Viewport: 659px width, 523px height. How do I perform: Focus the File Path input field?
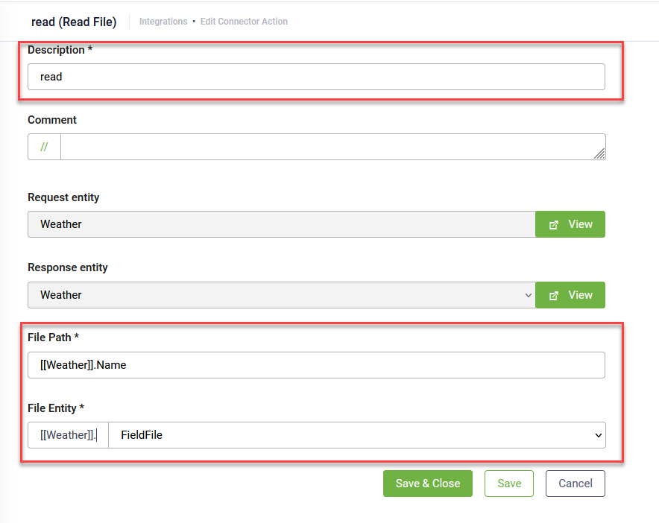pyautogui.click(x=317, y=365)
